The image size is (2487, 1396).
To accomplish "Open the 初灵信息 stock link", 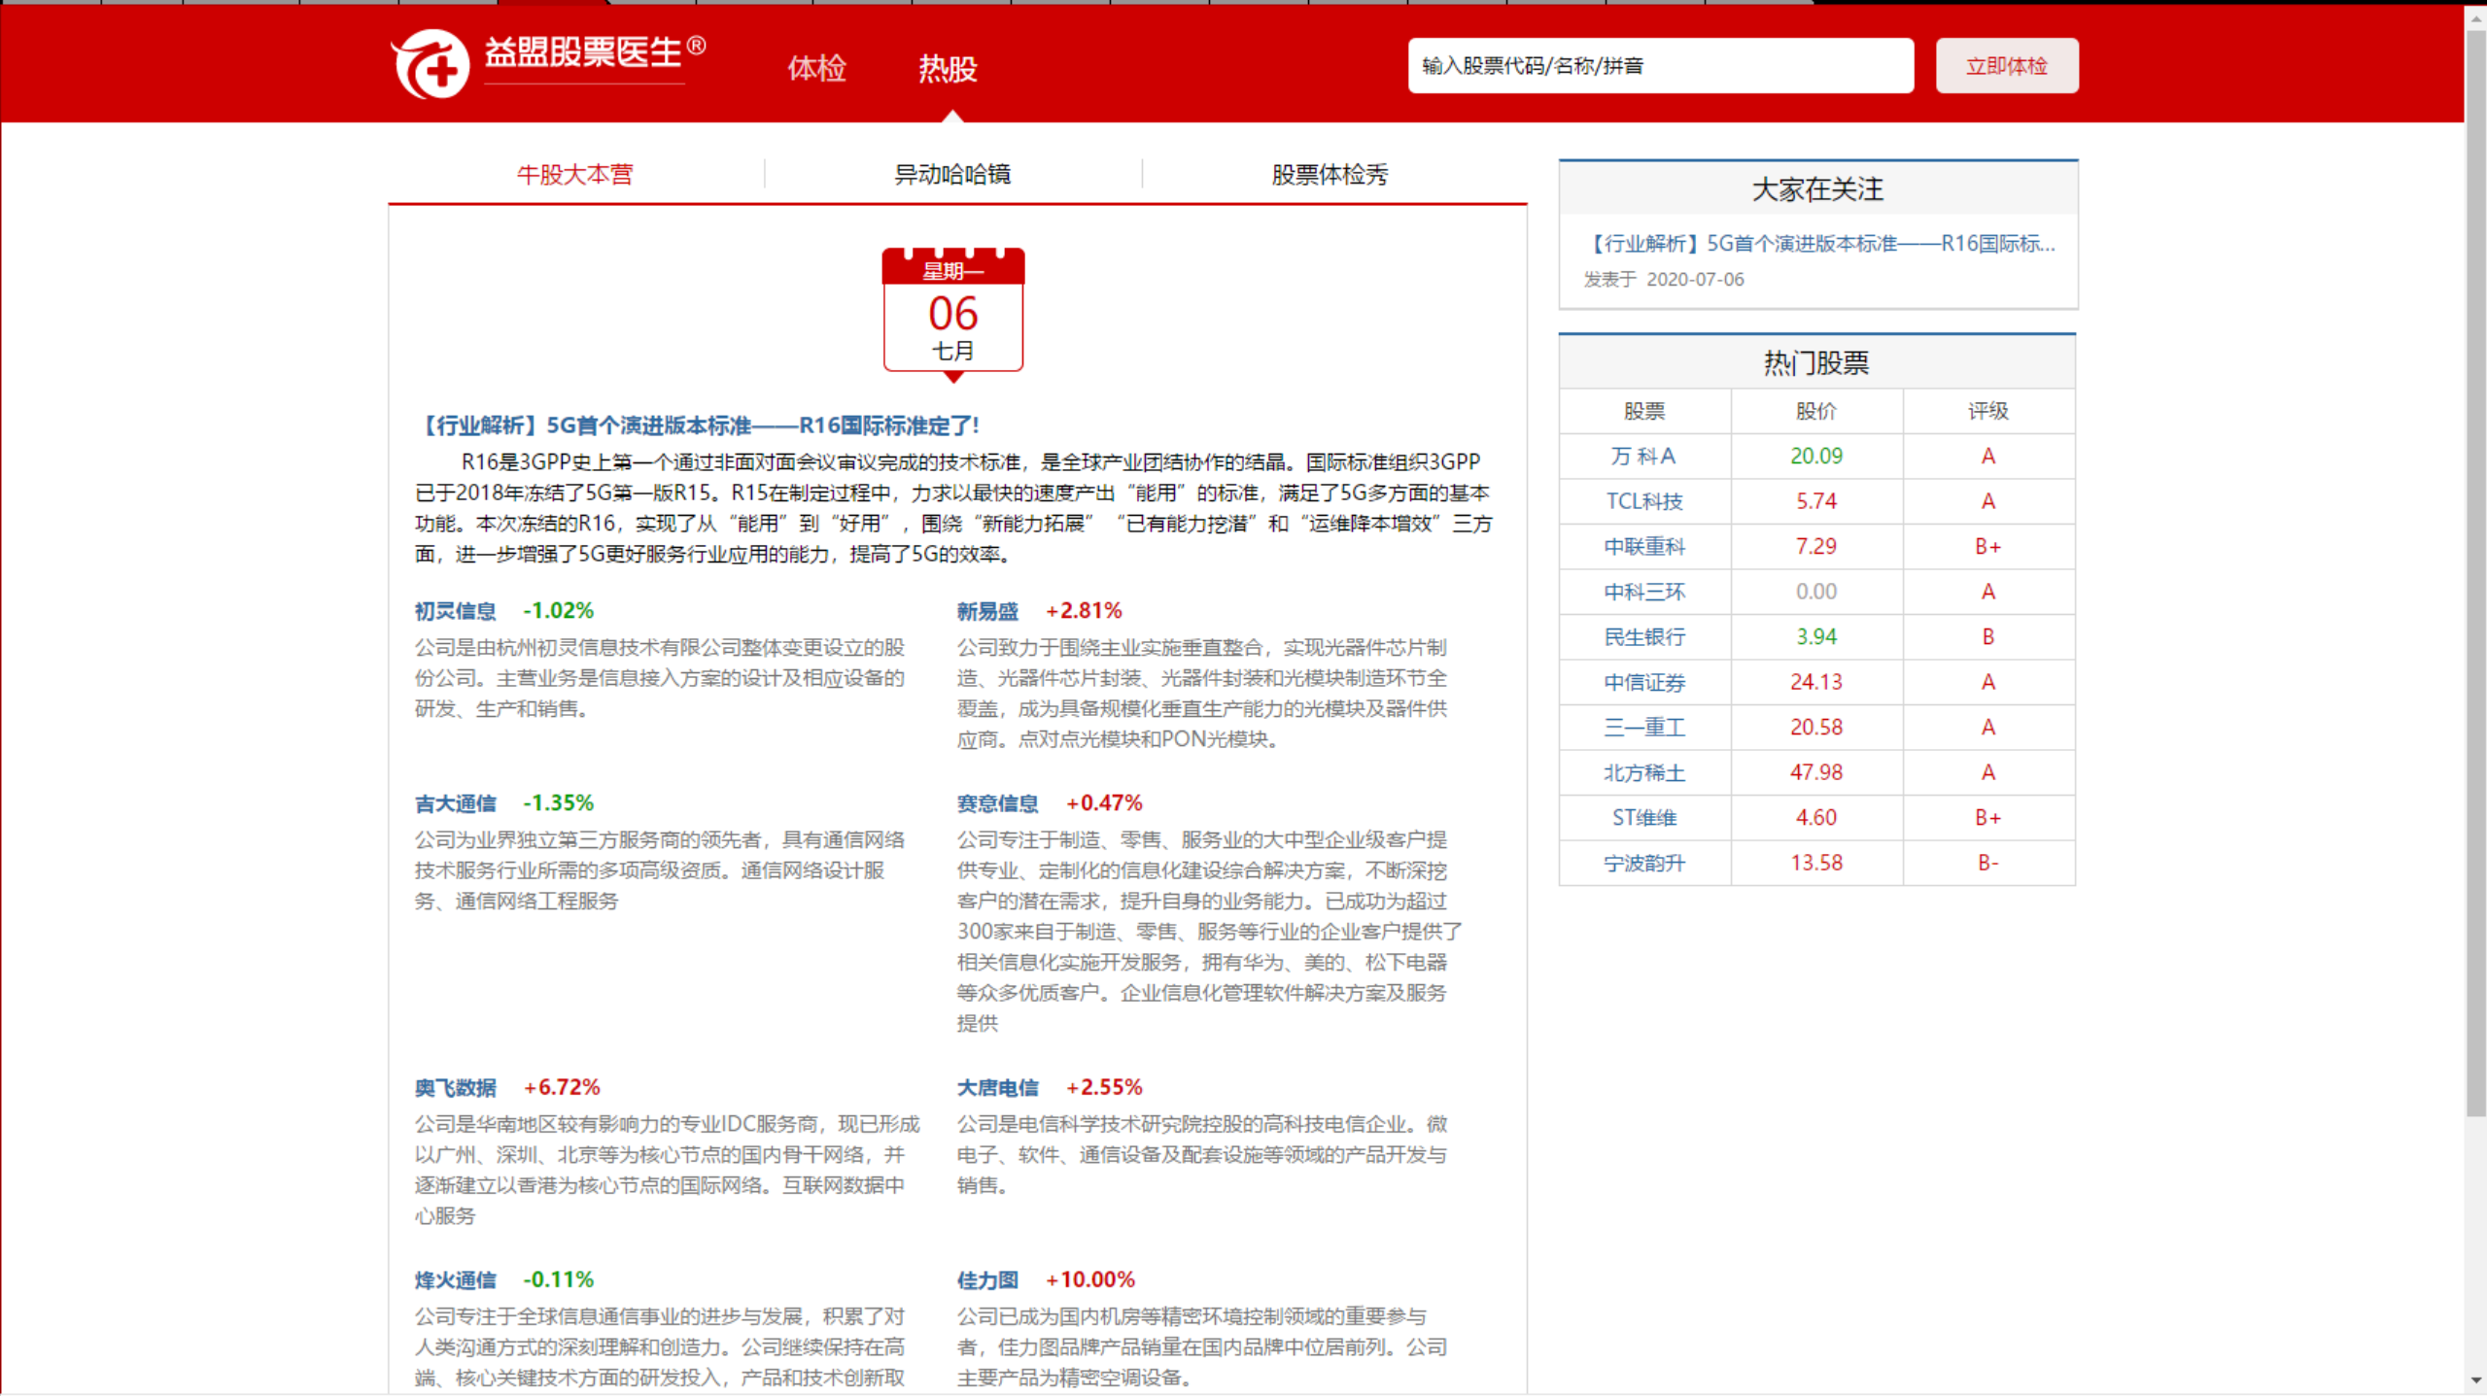I will tap(455, 611).
